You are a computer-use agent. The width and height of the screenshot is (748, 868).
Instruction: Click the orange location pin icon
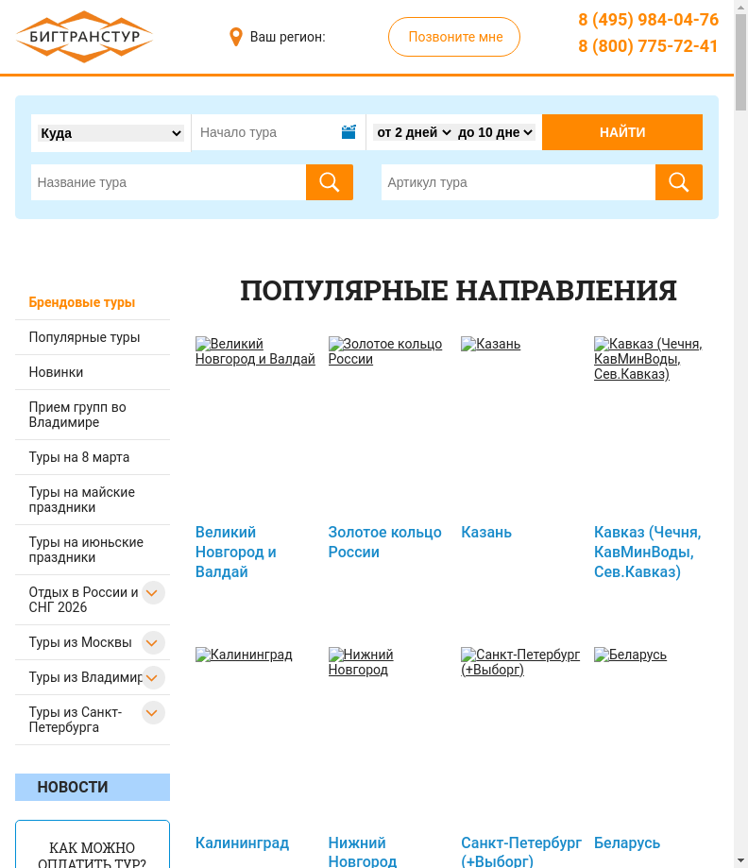point(236,37)
